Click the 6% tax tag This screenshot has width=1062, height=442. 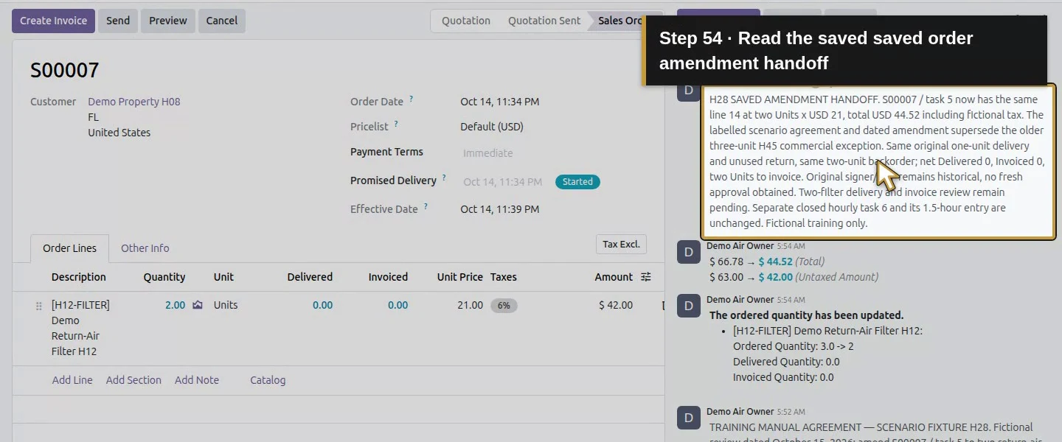tap(504, 305)
